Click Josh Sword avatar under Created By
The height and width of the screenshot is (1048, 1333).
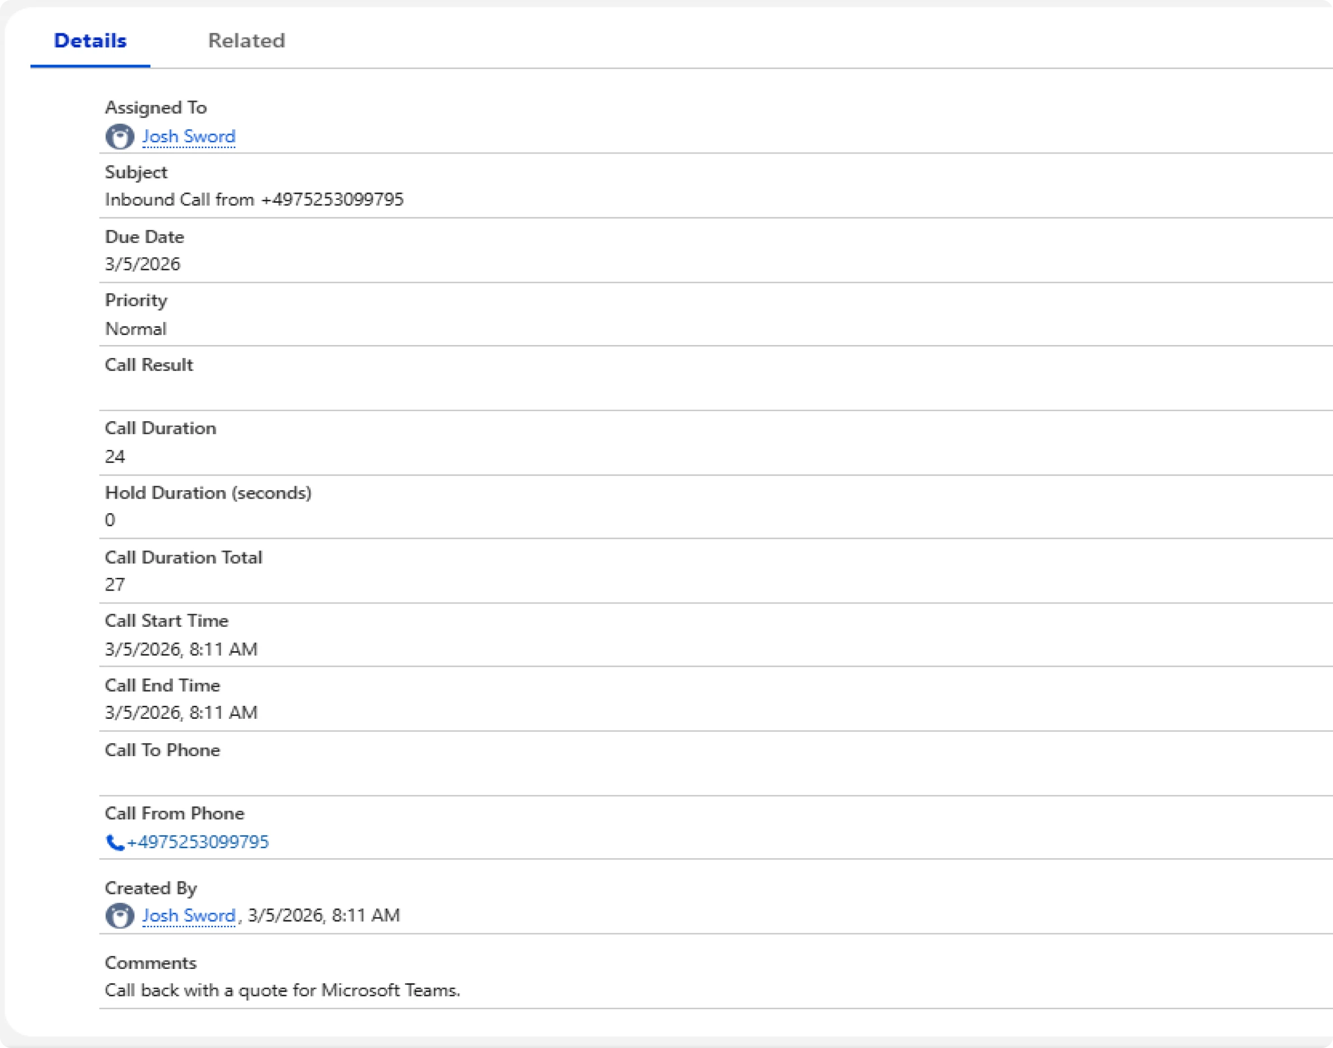(x=120, y=916)
